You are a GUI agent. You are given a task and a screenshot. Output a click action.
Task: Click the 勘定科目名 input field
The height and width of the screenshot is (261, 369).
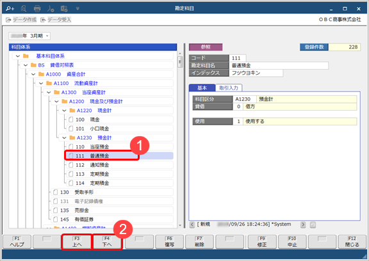point(279,65)
